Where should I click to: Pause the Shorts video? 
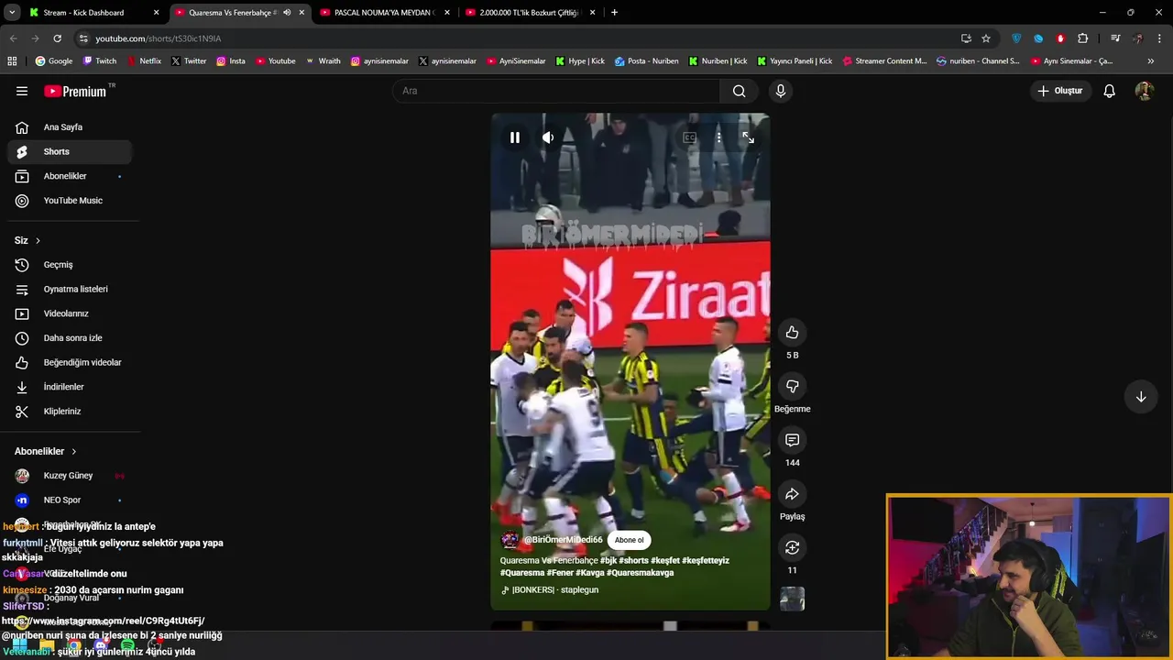click(515, 137)
